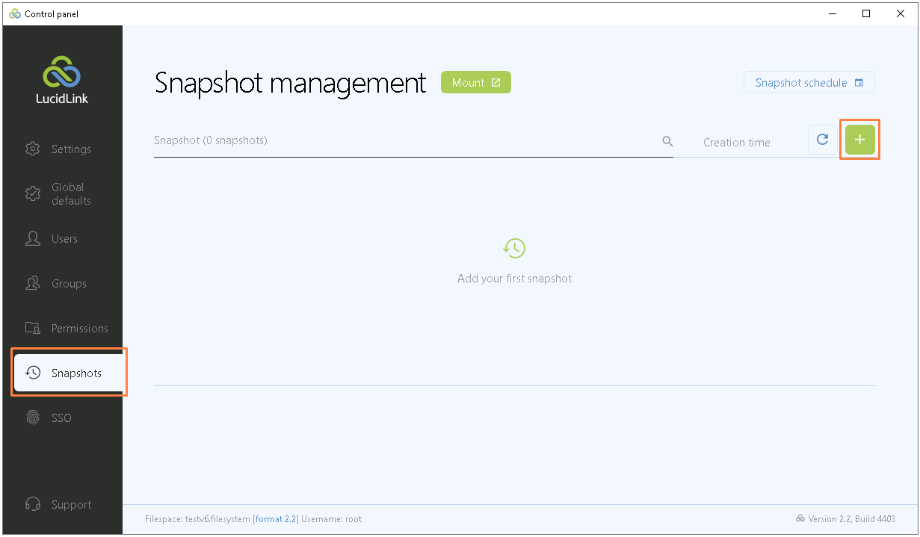The height and width of the screenshot is (537, 920).
Task: Click the Snapshot management heading
Action: point(291,83)
